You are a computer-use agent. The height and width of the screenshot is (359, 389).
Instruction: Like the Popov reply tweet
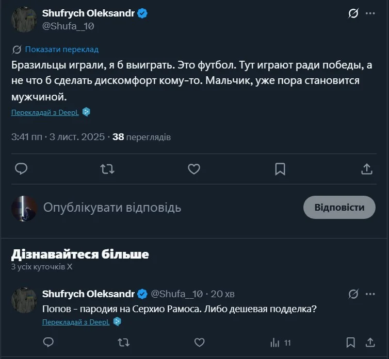point(199,342)
